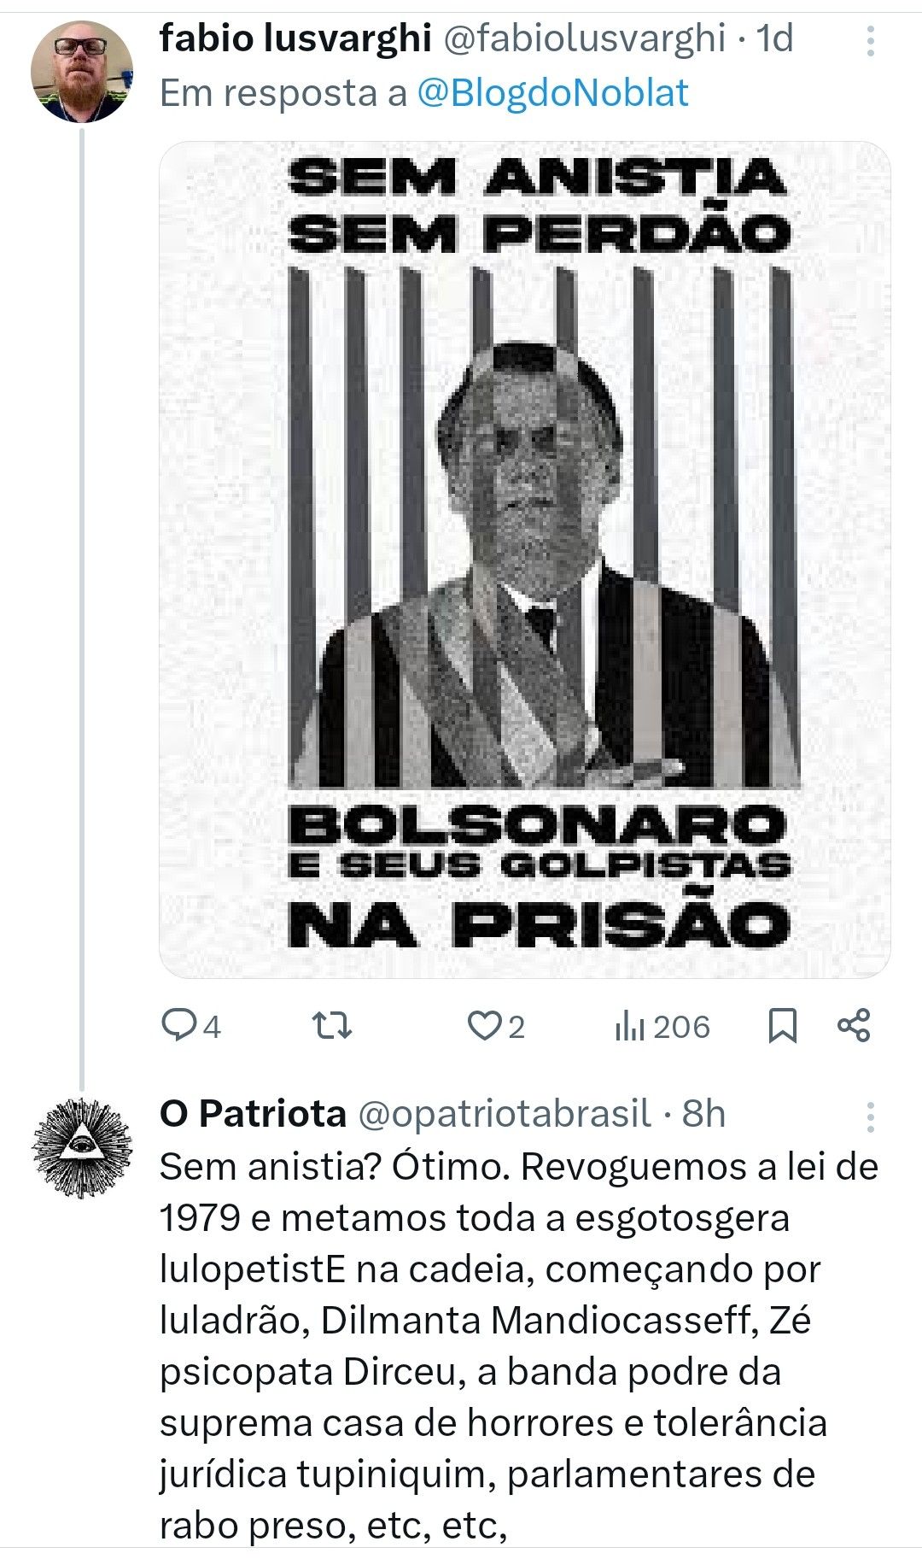Open the 1d timestamp of fabio's tweet
This screenshot has width=922, height=1559.
[775, 38]
